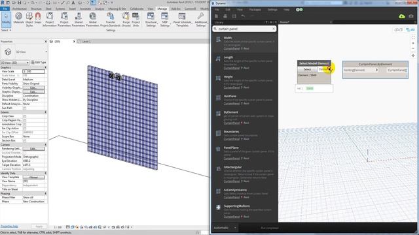
Task: Toggle Crop Region Visible checkbox
Action: click(x=25, y=120)
